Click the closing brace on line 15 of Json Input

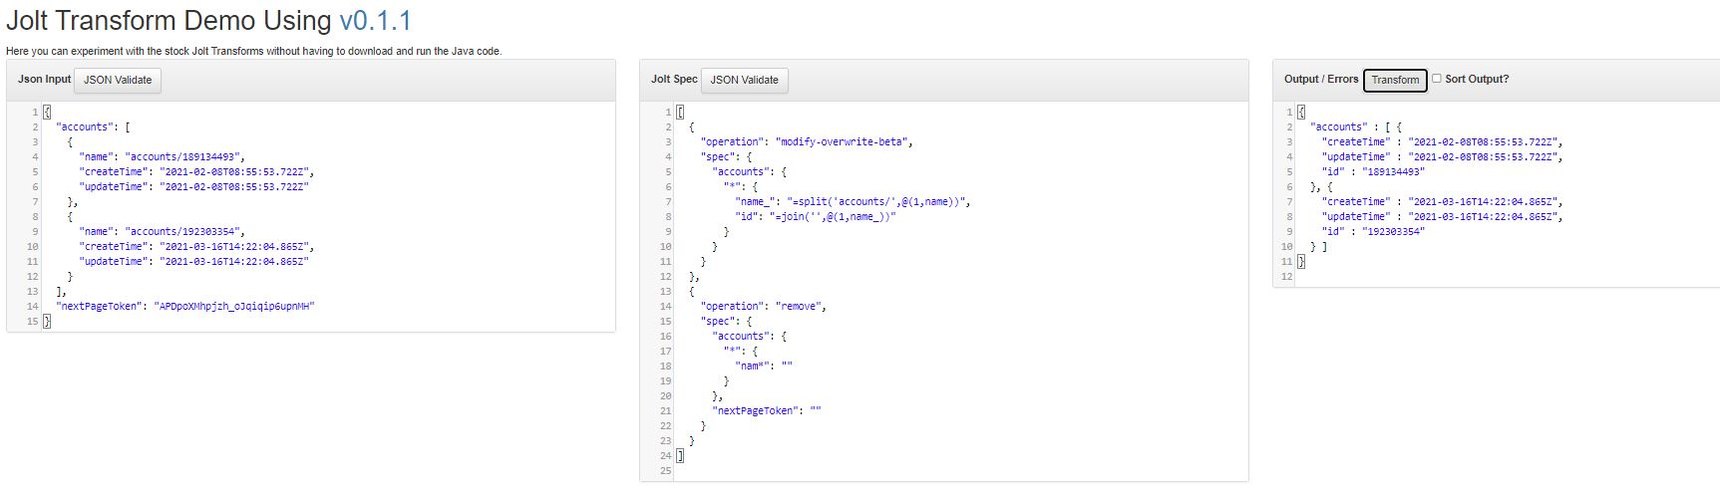tap(47, 322)
